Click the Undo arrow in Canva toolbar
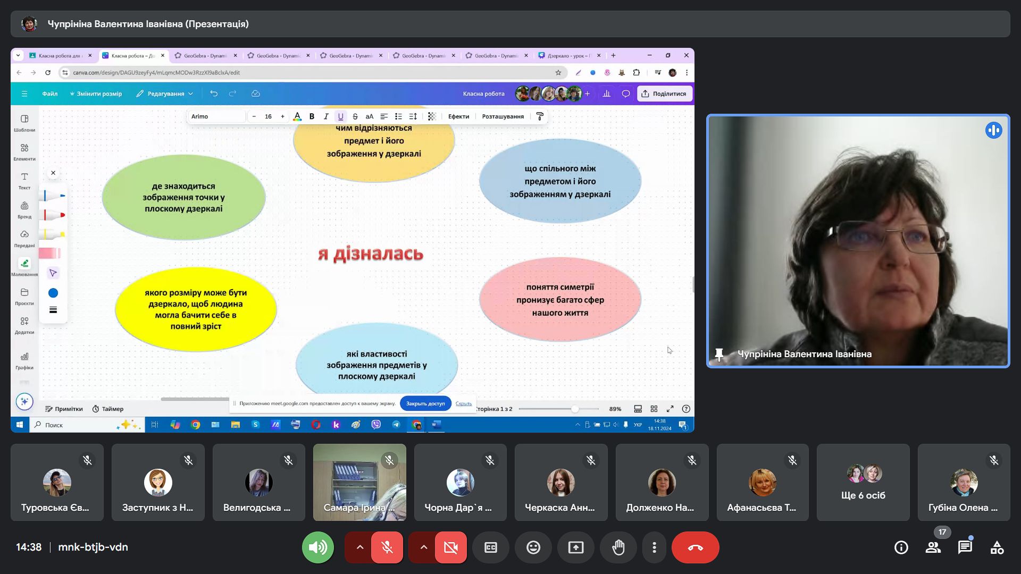This screenshot has height=574, width=1021. (x=214, y=94)
